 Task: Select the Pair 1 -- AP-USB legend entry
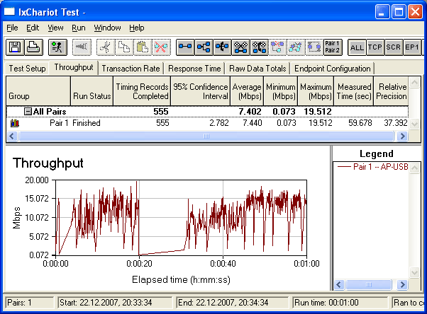point(372,166)
